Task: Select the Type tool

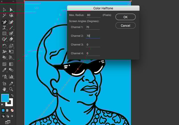Action: pyautogui.click(x=4, y=28)
